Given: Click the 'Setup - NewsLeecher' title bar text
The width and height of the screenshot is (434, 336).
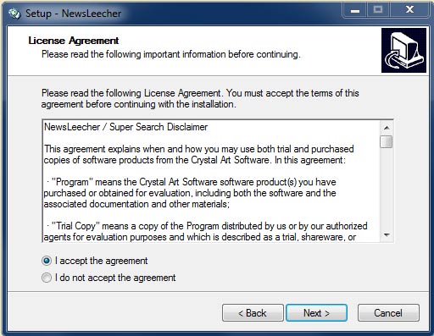Looking at the screenshot, I should [73, 14].
